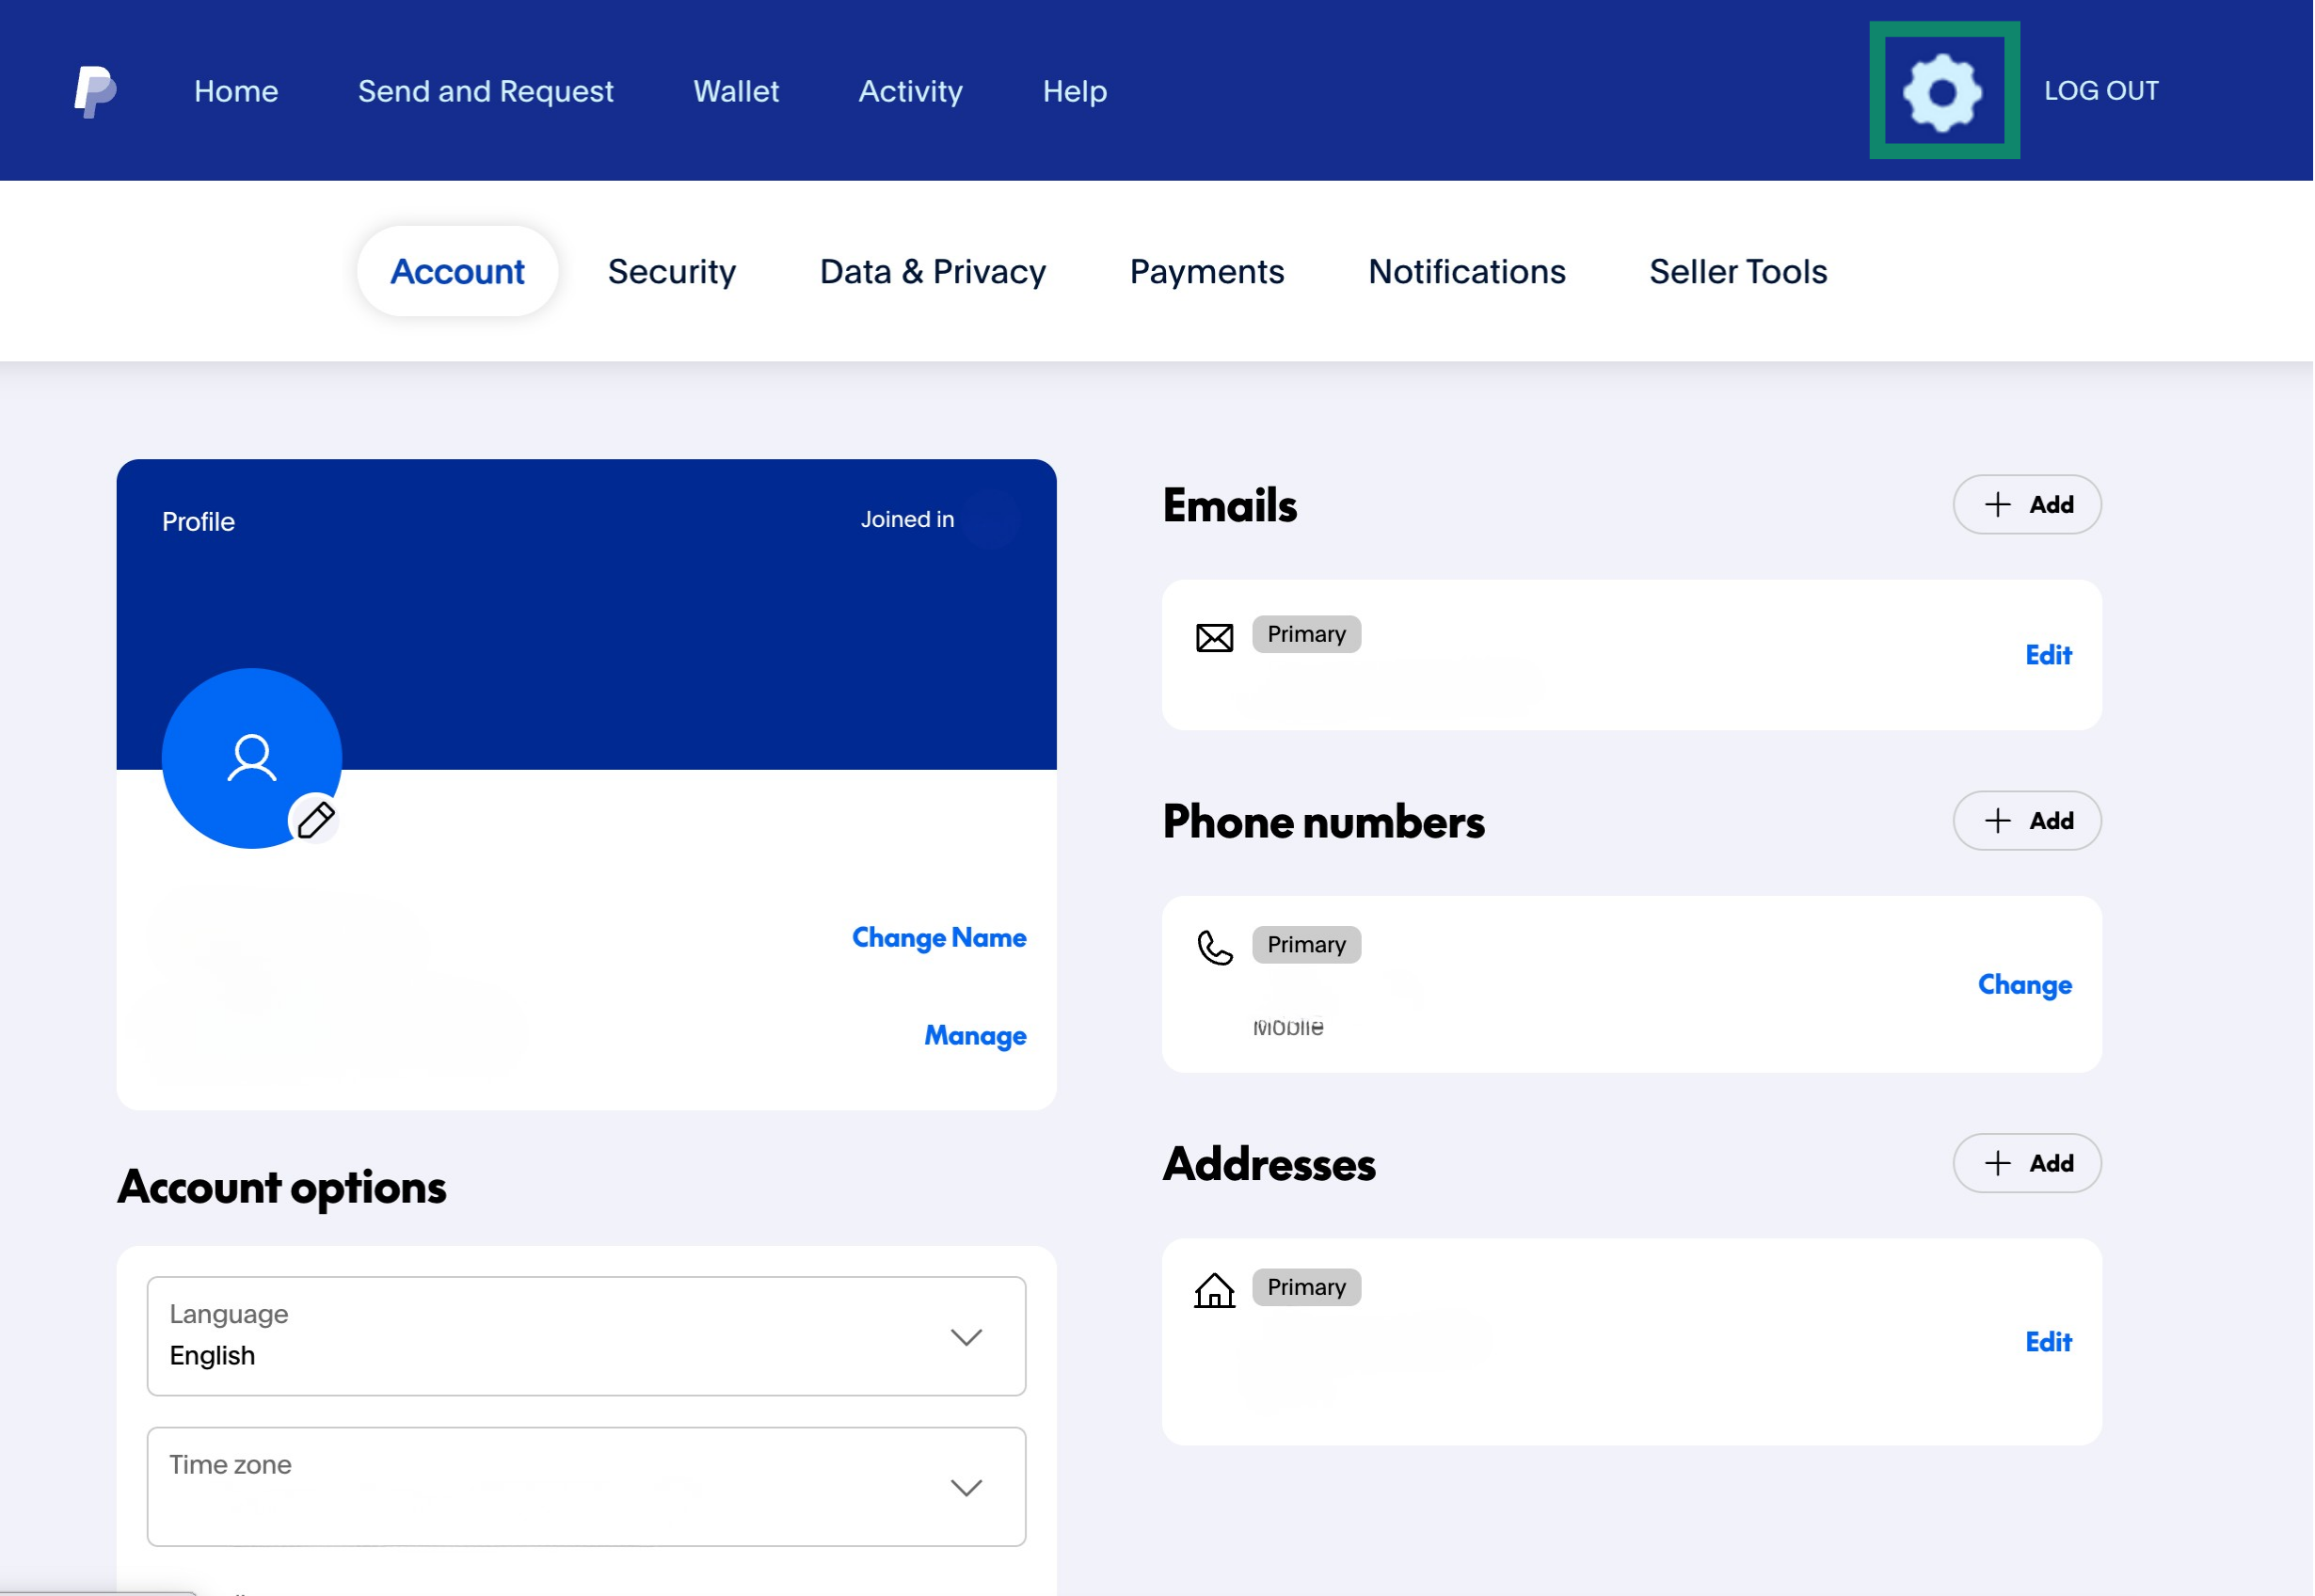The width and height of the screenshot is (2315, 1596).
Task: Click the house icon next to Primary address
Action: click(1213, 1292)
